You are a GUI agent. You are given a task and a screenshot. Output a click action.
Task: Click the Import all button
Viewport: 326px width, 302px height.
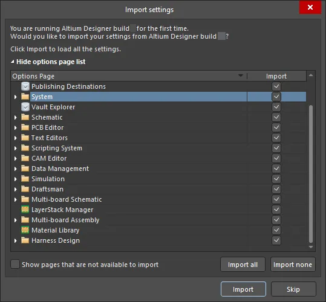(x=243, y=265)
